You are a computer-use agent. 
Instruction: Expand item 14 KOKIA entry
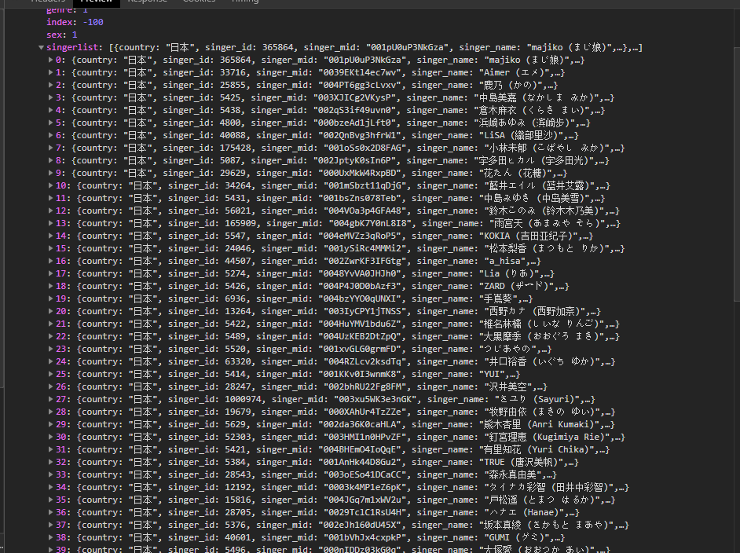(x=50, y=236)
